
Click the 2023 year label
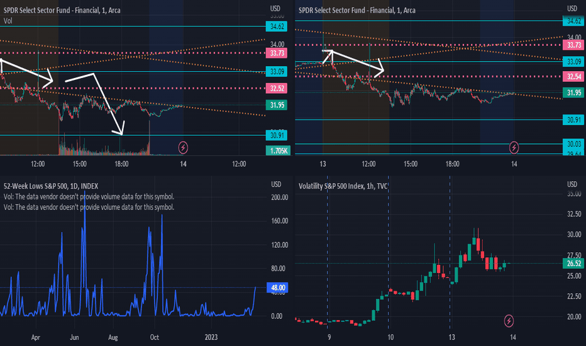point(211,337)
